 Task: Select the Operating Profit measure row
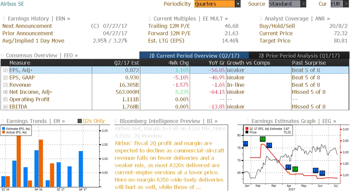tap(175, 99)
